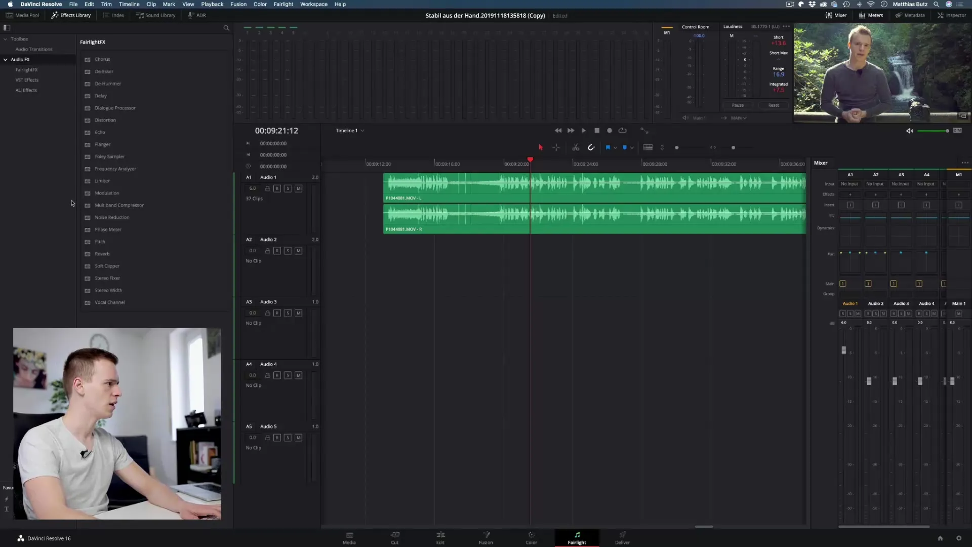This screenshot has height=547, width=972.
Task: Open the flag color dropdown arrow
Action: [615, 148]
